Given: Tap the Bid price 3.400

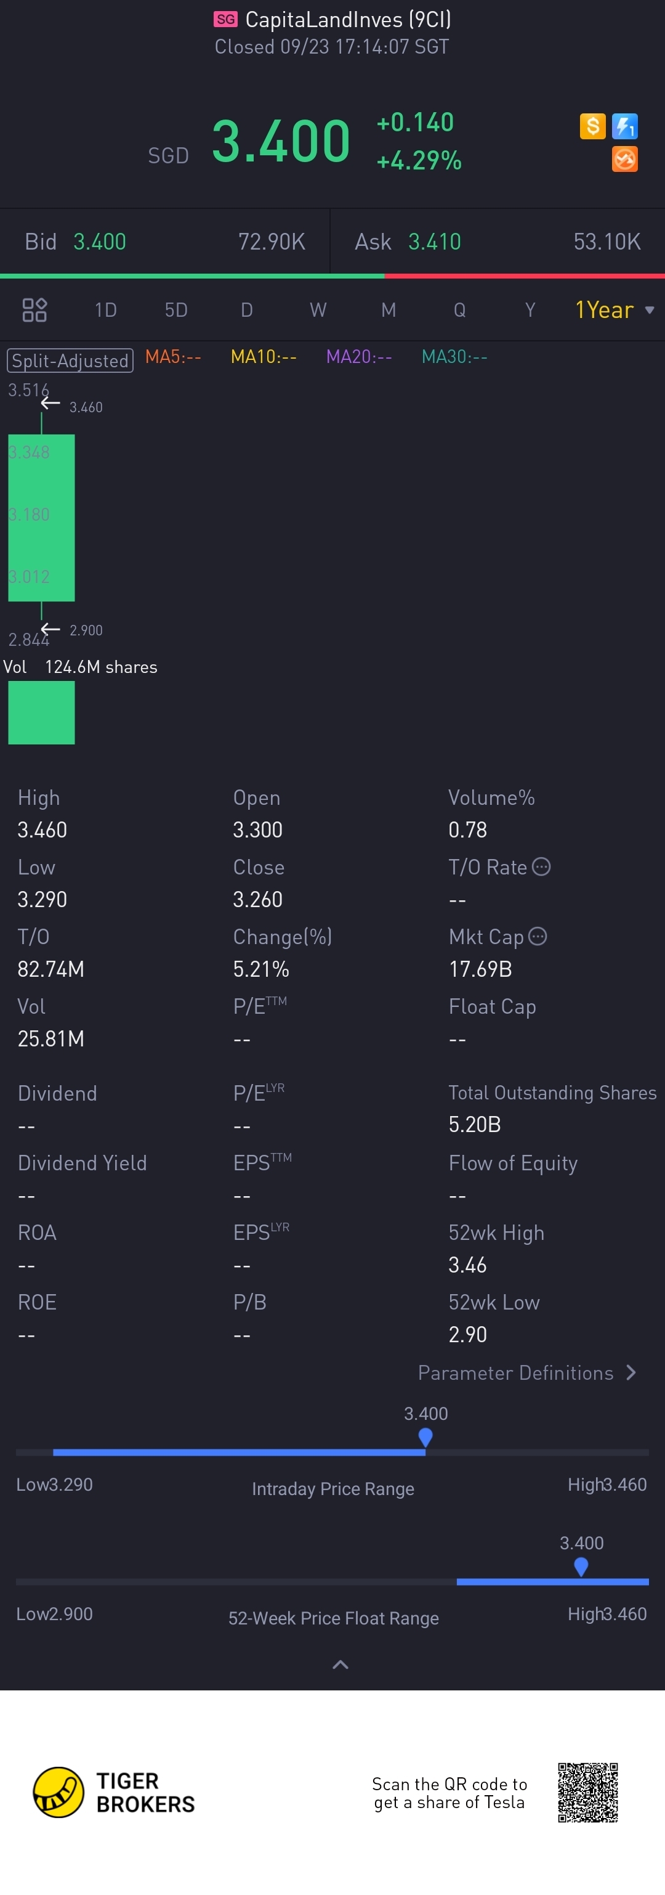Looking at the screenshot, I should click(x=100, y=242).
